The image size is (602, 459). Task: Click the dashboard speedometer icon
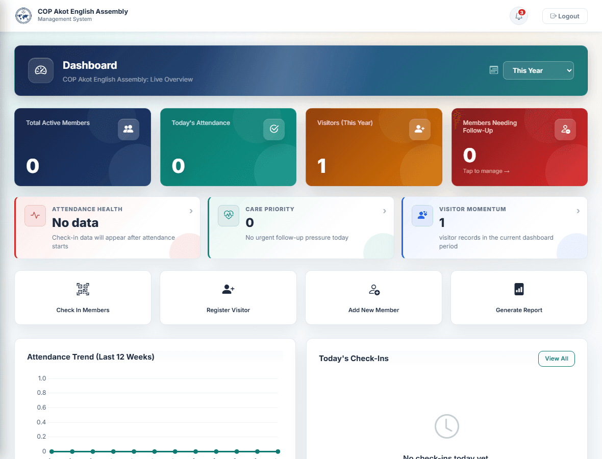click(41, 70)
